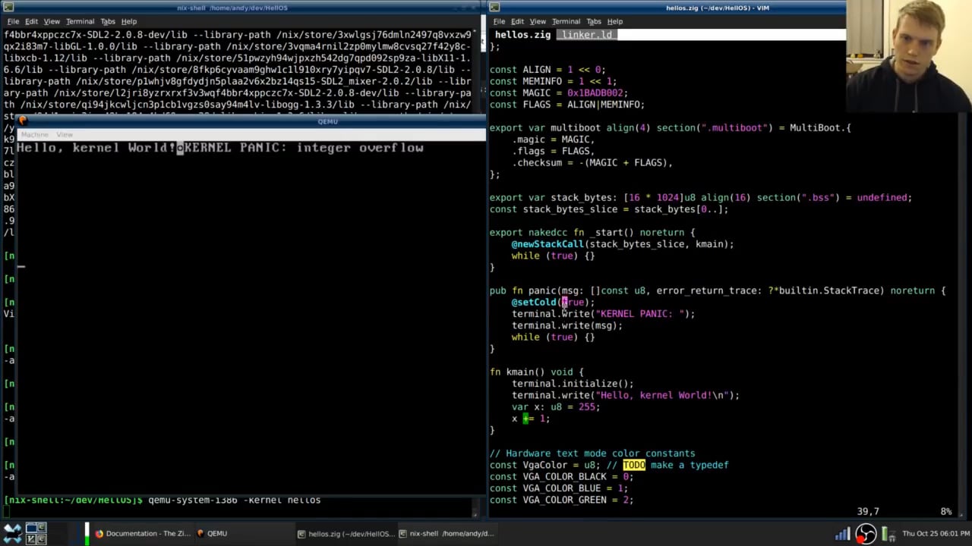Screen dimensions: 972x546
Task: Open the Terminal menu in nix-shell terminal
Action: [80, 21]
